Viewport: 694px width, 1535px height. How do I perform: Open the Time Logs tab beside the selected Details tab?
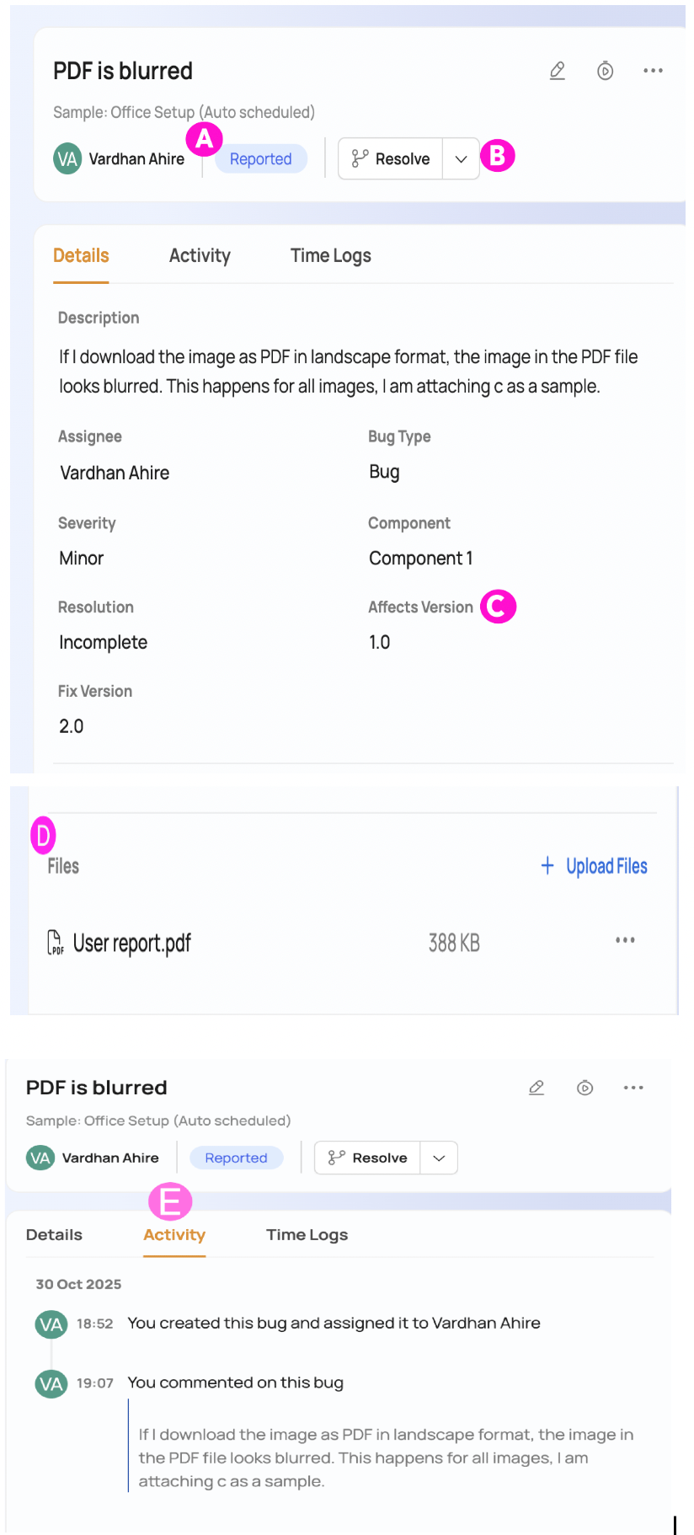pos(330,256)
